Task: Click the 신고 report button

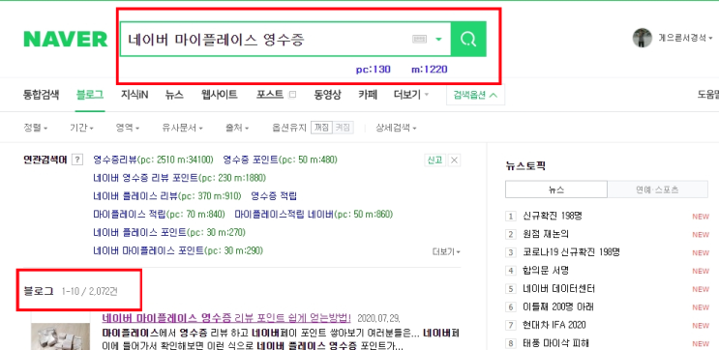Action: (434, 160)
